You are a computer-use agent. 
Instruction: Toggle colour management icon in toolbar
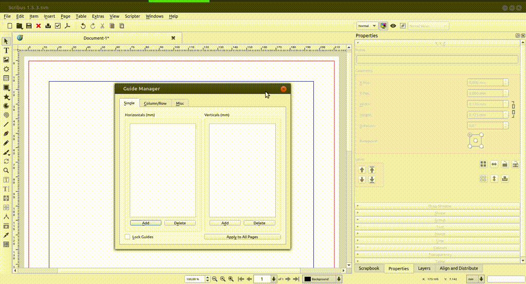click(383, 26)
